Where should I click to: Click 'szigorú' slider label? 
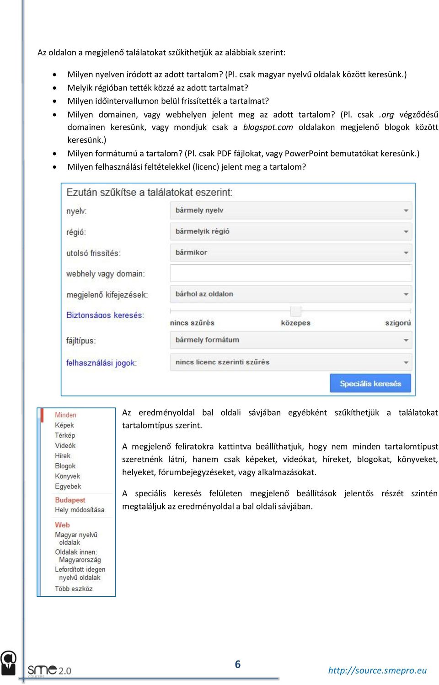[x=398, y=323]
